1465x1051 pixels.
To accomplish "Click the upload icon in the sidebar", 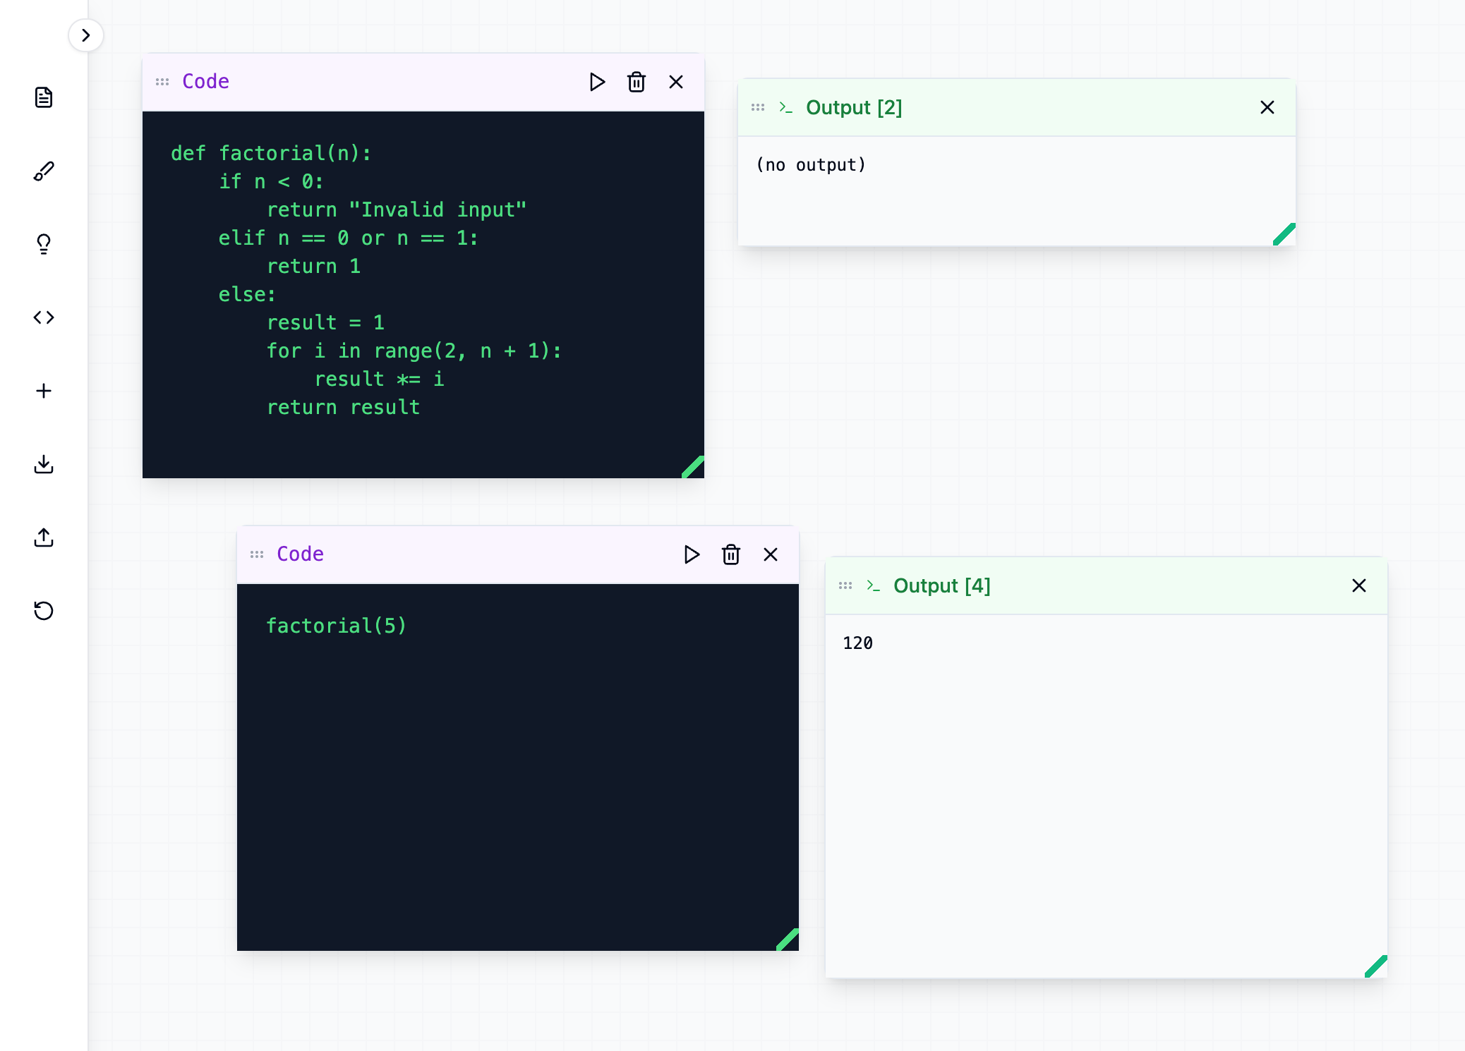I will [44, 537].
